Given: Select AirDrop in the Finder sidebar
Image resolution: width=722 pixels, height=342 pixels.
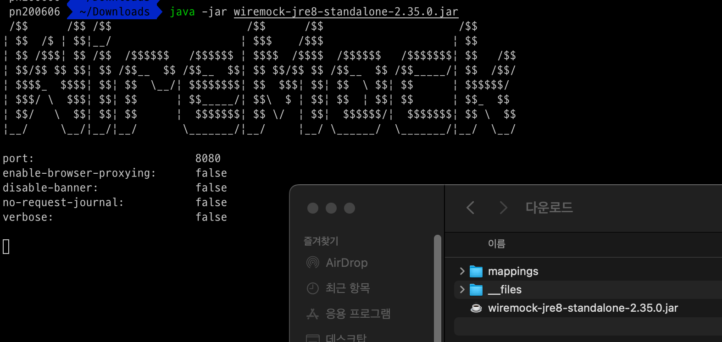Looking at the screenshot, I should (347, 263).
